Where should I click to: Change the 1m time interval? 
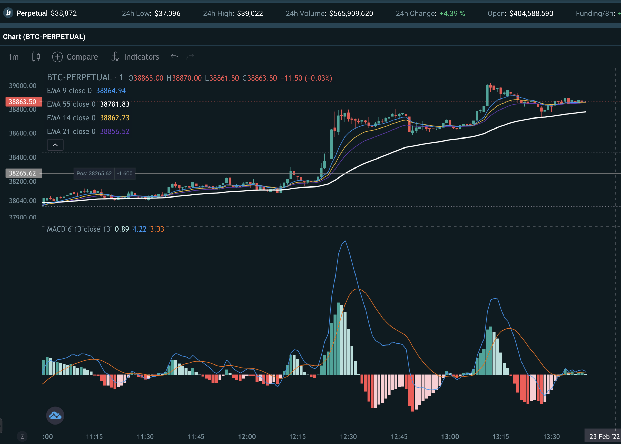13,57
